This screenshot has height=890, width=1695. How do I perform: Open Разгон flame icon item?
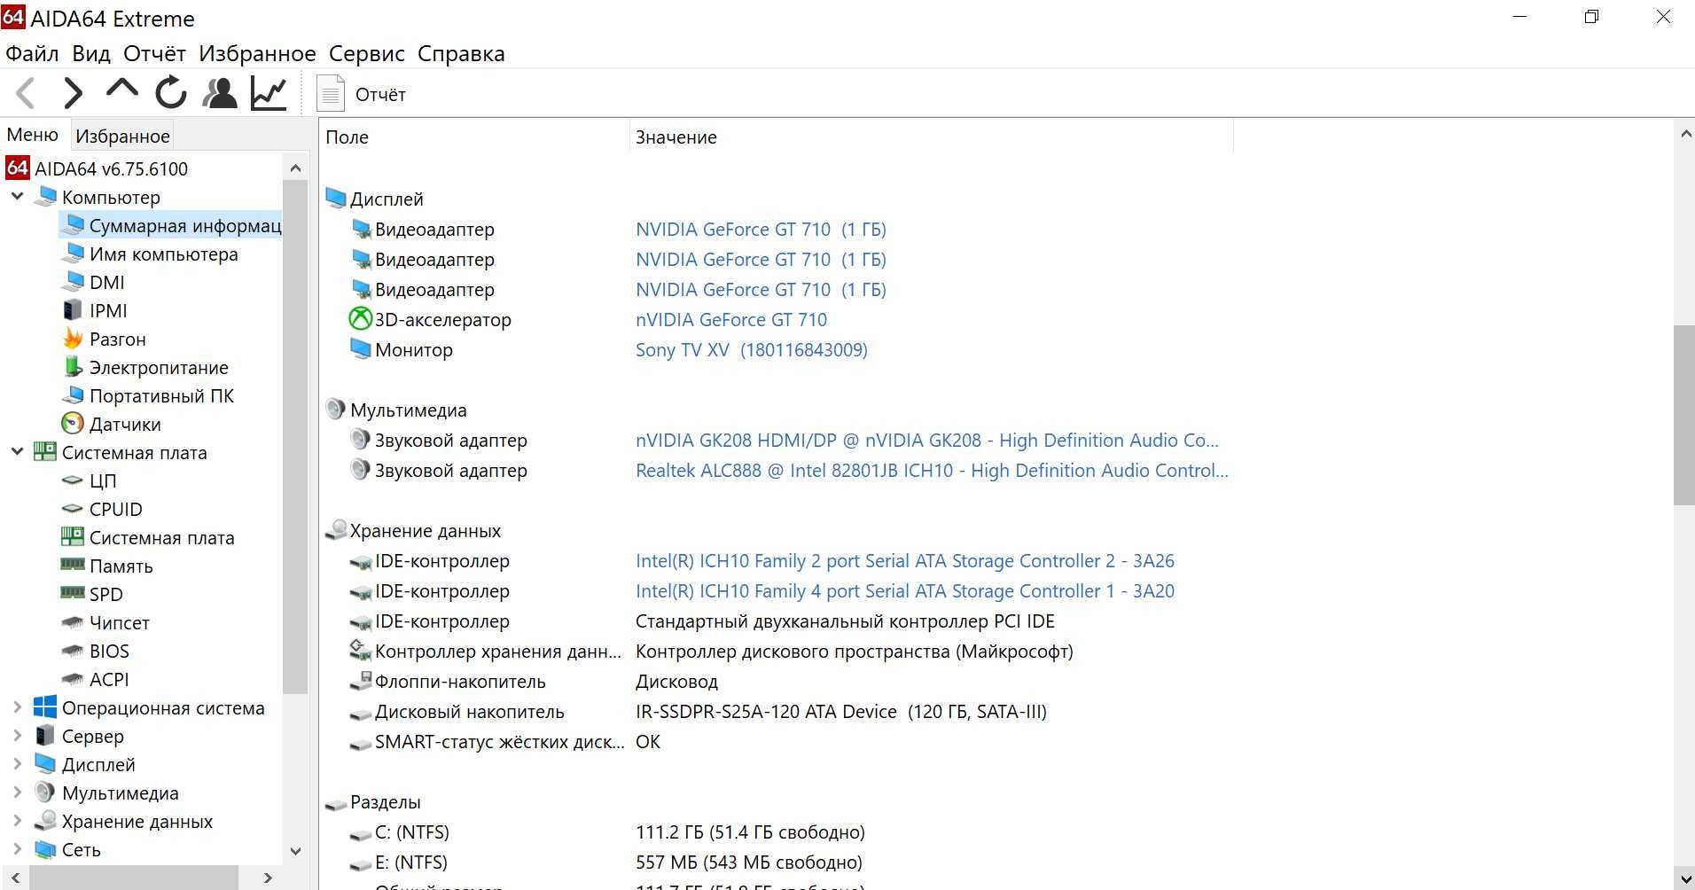(73, 338)
